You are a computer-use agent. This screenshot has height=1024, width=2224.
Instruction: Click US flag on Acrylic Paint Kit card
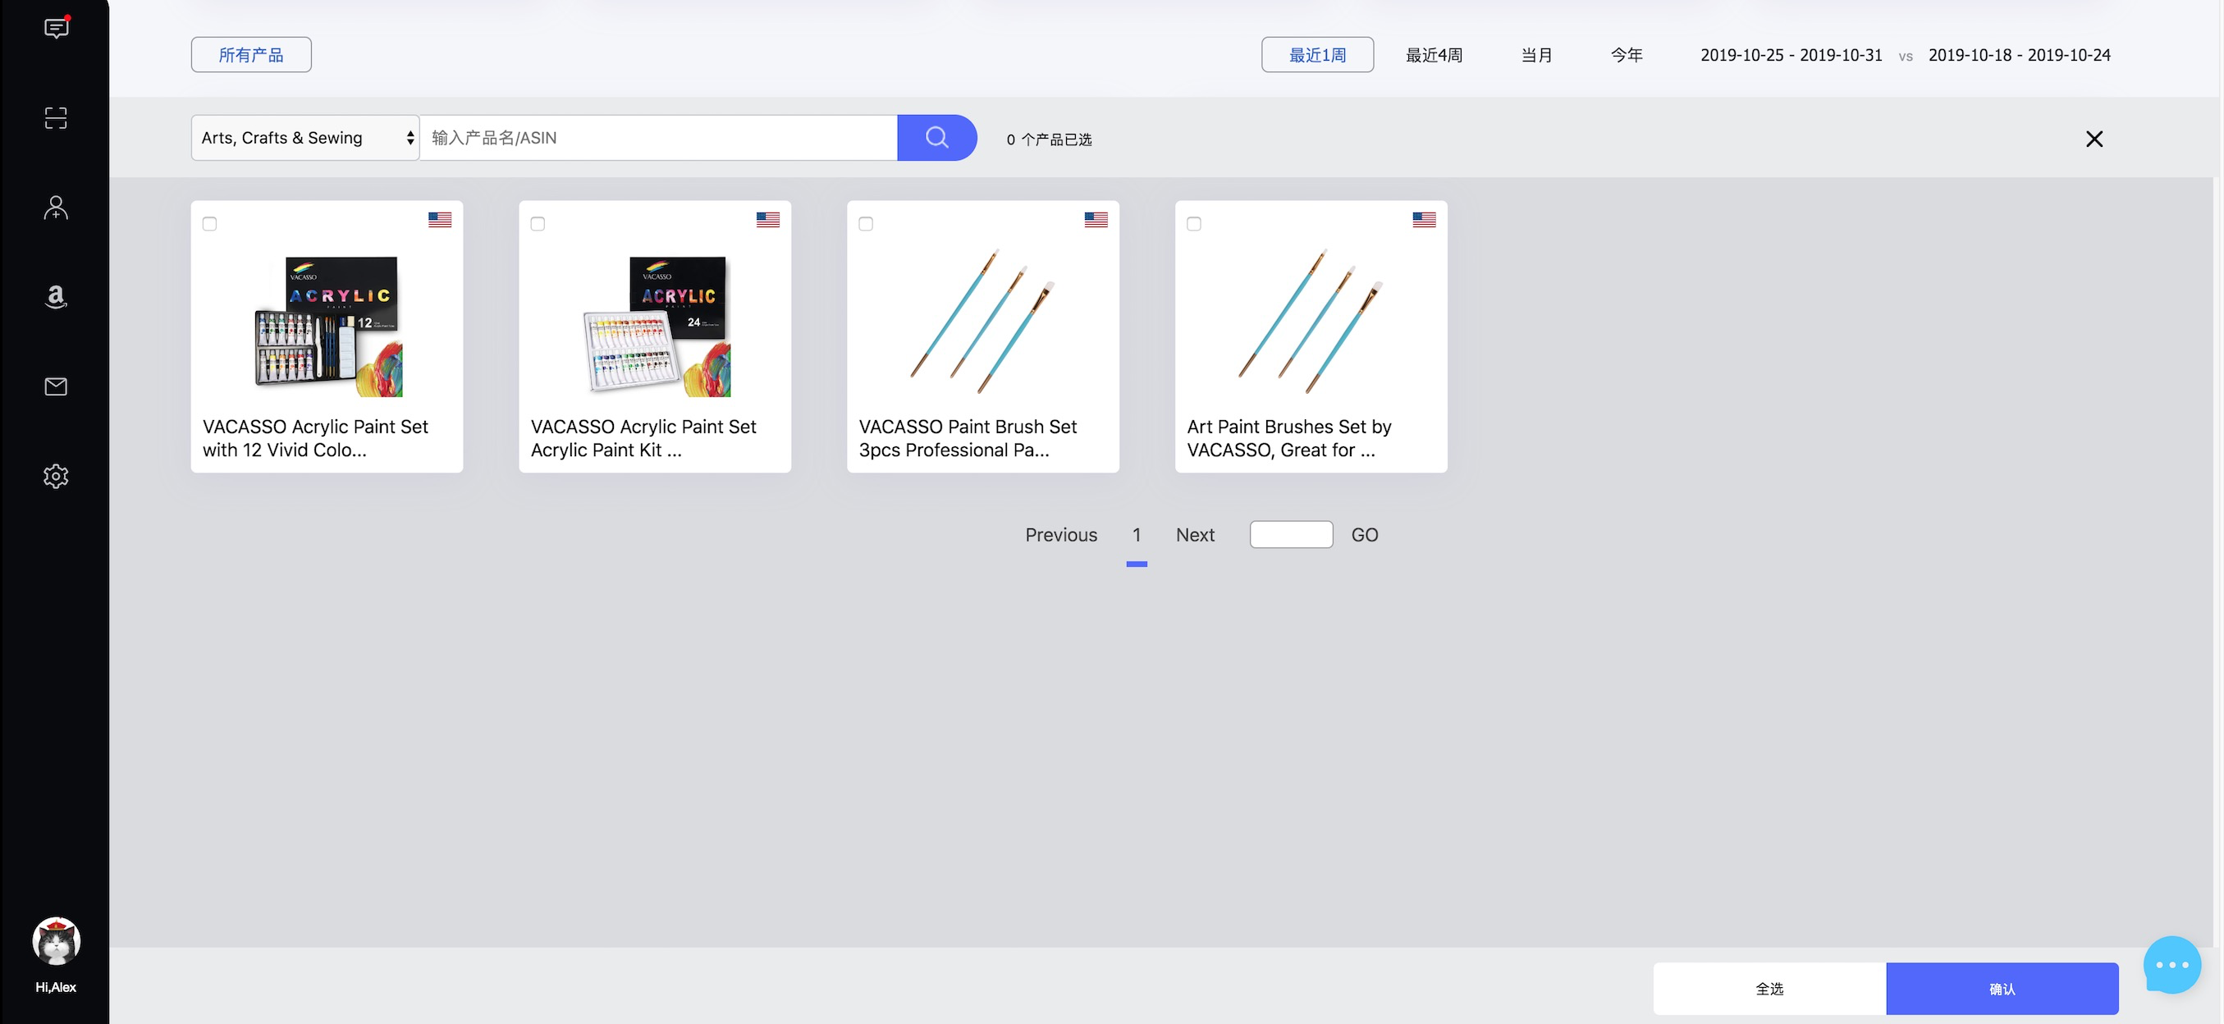[x=767, y=220]
